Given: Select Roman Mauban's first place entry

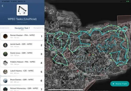Looking at the screenshot, I should (x=22, y=36).
